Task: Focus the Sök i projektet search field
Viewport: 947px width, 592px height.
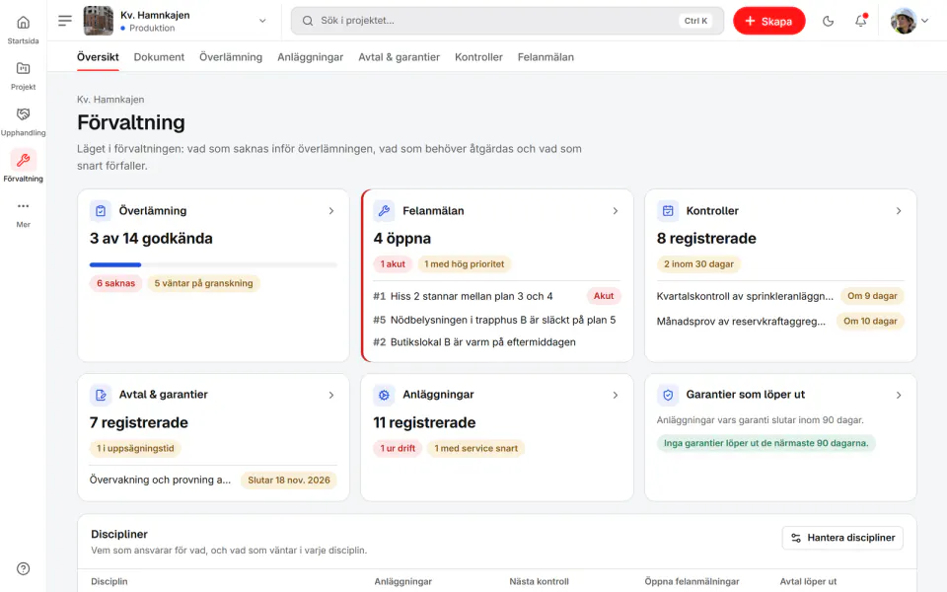Action: click(507, 21)
